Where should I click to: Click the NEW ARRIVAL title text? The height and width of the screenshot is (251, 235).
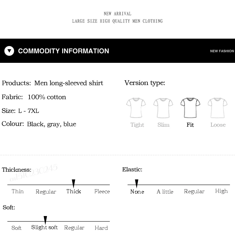[117, 14]
